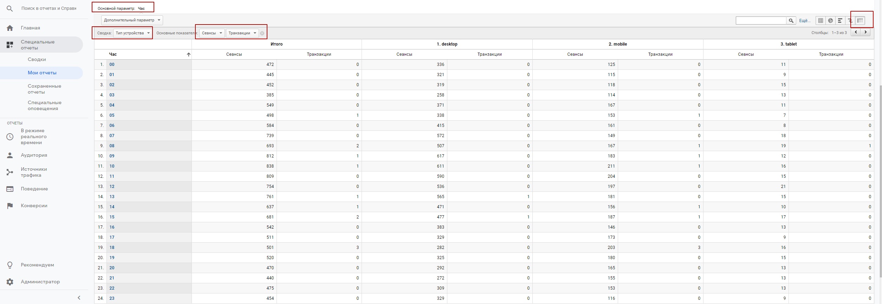Click the Итого column group header

point(277,44)
